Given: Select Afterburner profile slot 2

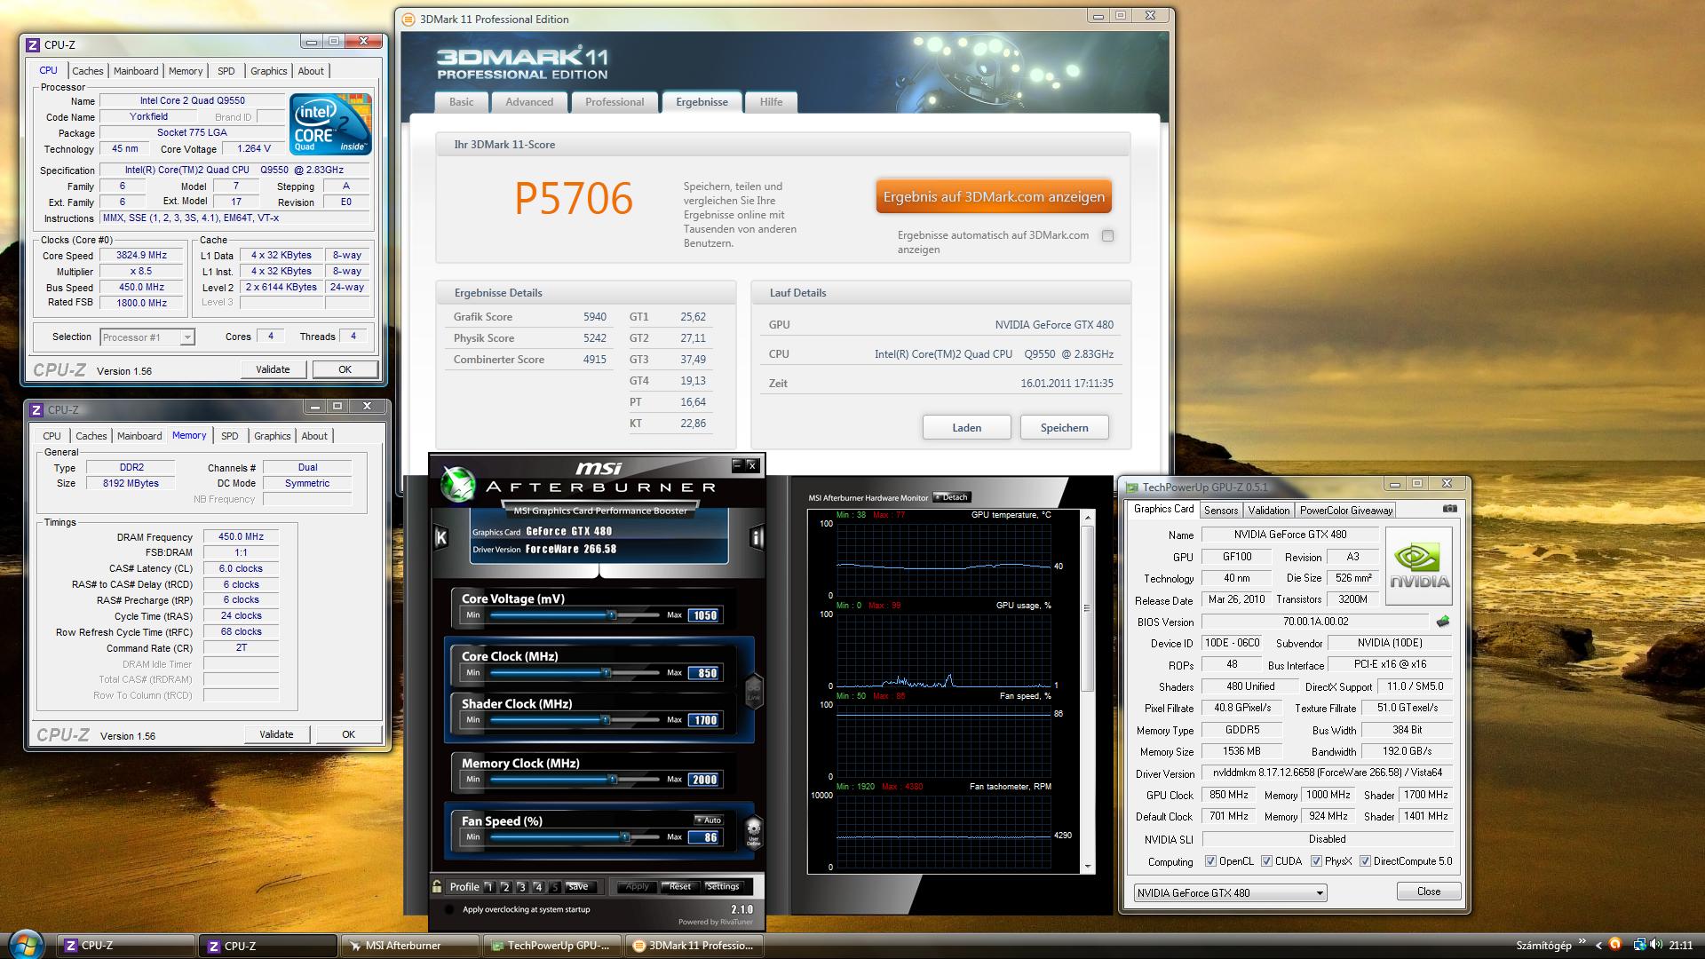Looking at the screenshot, I should (x=505, y=887).
